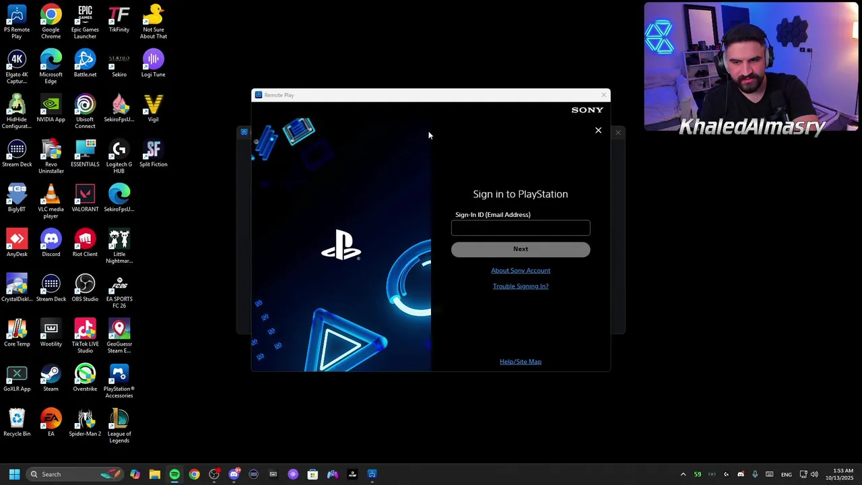The width and height of the screenshot is (862, 485).
Task: Switch to Chrome in the taskbar
Action: (194, 474)
